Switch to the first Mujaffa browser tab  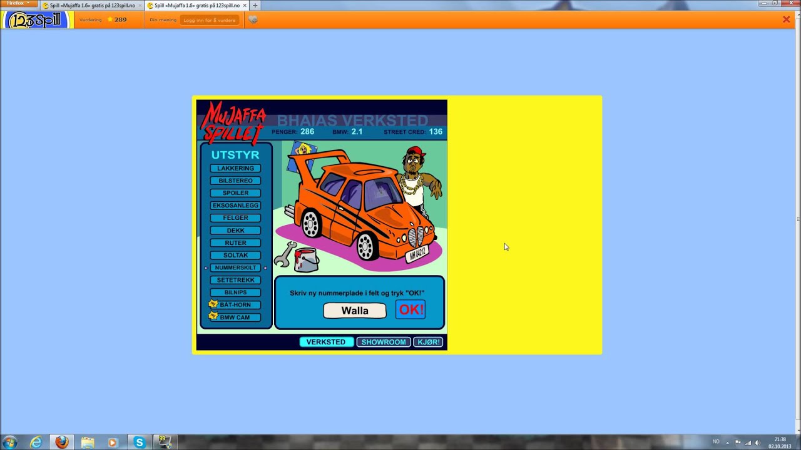pyautogui.click(x=92, y=5)
